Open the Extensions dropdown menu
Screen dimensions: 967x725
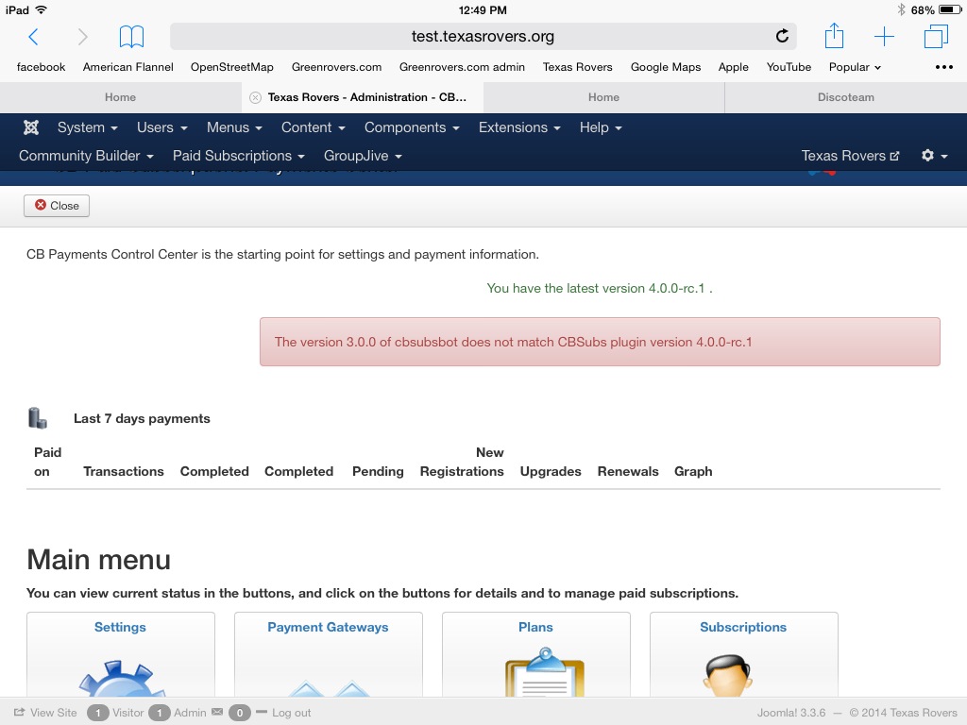tap(520, 127)
